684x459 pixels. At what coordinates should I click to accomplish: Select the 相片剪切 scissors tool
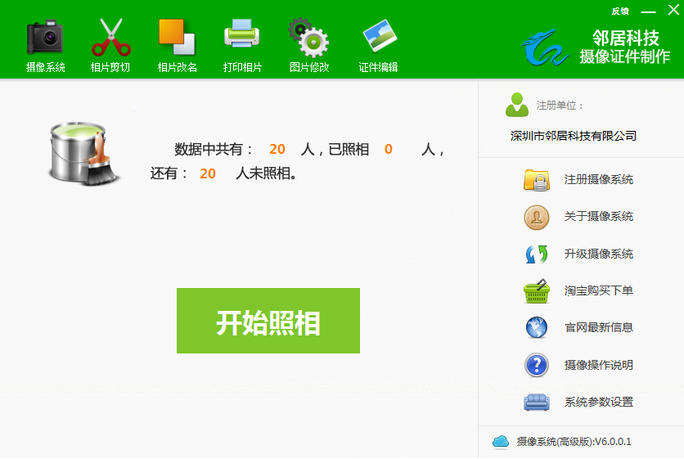point(110,43)
